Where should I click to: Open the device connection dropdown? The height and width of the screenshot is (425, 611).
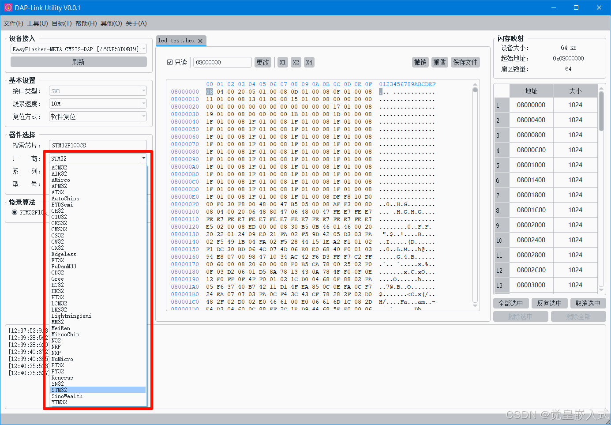click(x=143, y=49)
